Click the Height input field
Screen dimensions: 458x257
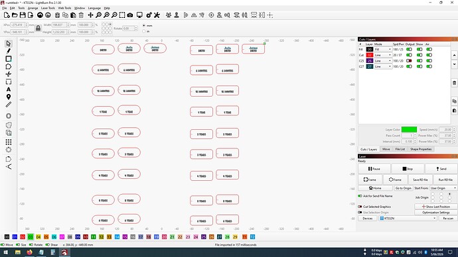(x=58, y=32)
